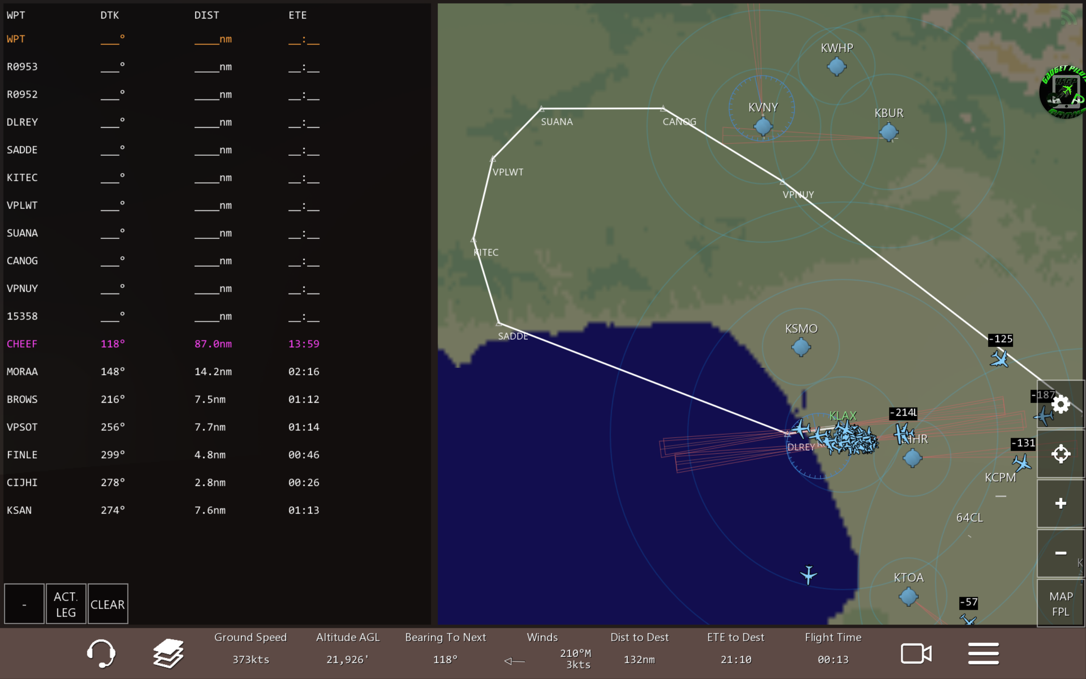Zoom out with minus button
1086x679 pixels.
(1061, 553)
